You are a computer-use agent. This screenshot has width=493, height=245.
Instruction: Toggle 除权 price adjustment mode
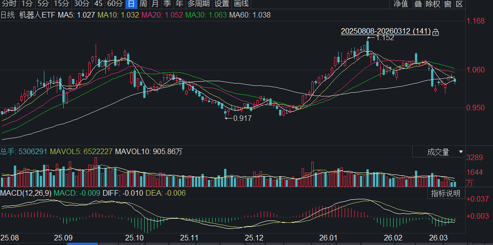click(433, 4)
